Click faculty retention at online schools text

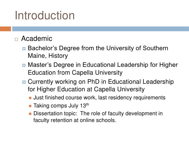(75, 120)
